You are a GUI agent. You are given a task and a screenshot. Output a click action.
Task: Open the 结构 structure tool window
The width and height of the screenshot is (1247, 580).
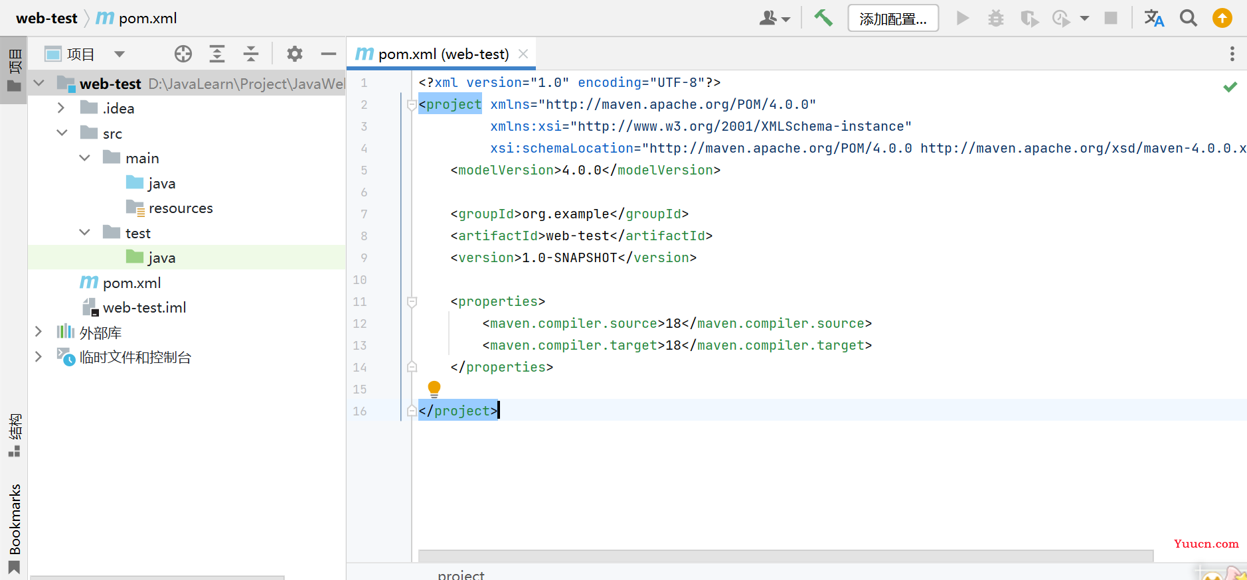coord(14,435)
